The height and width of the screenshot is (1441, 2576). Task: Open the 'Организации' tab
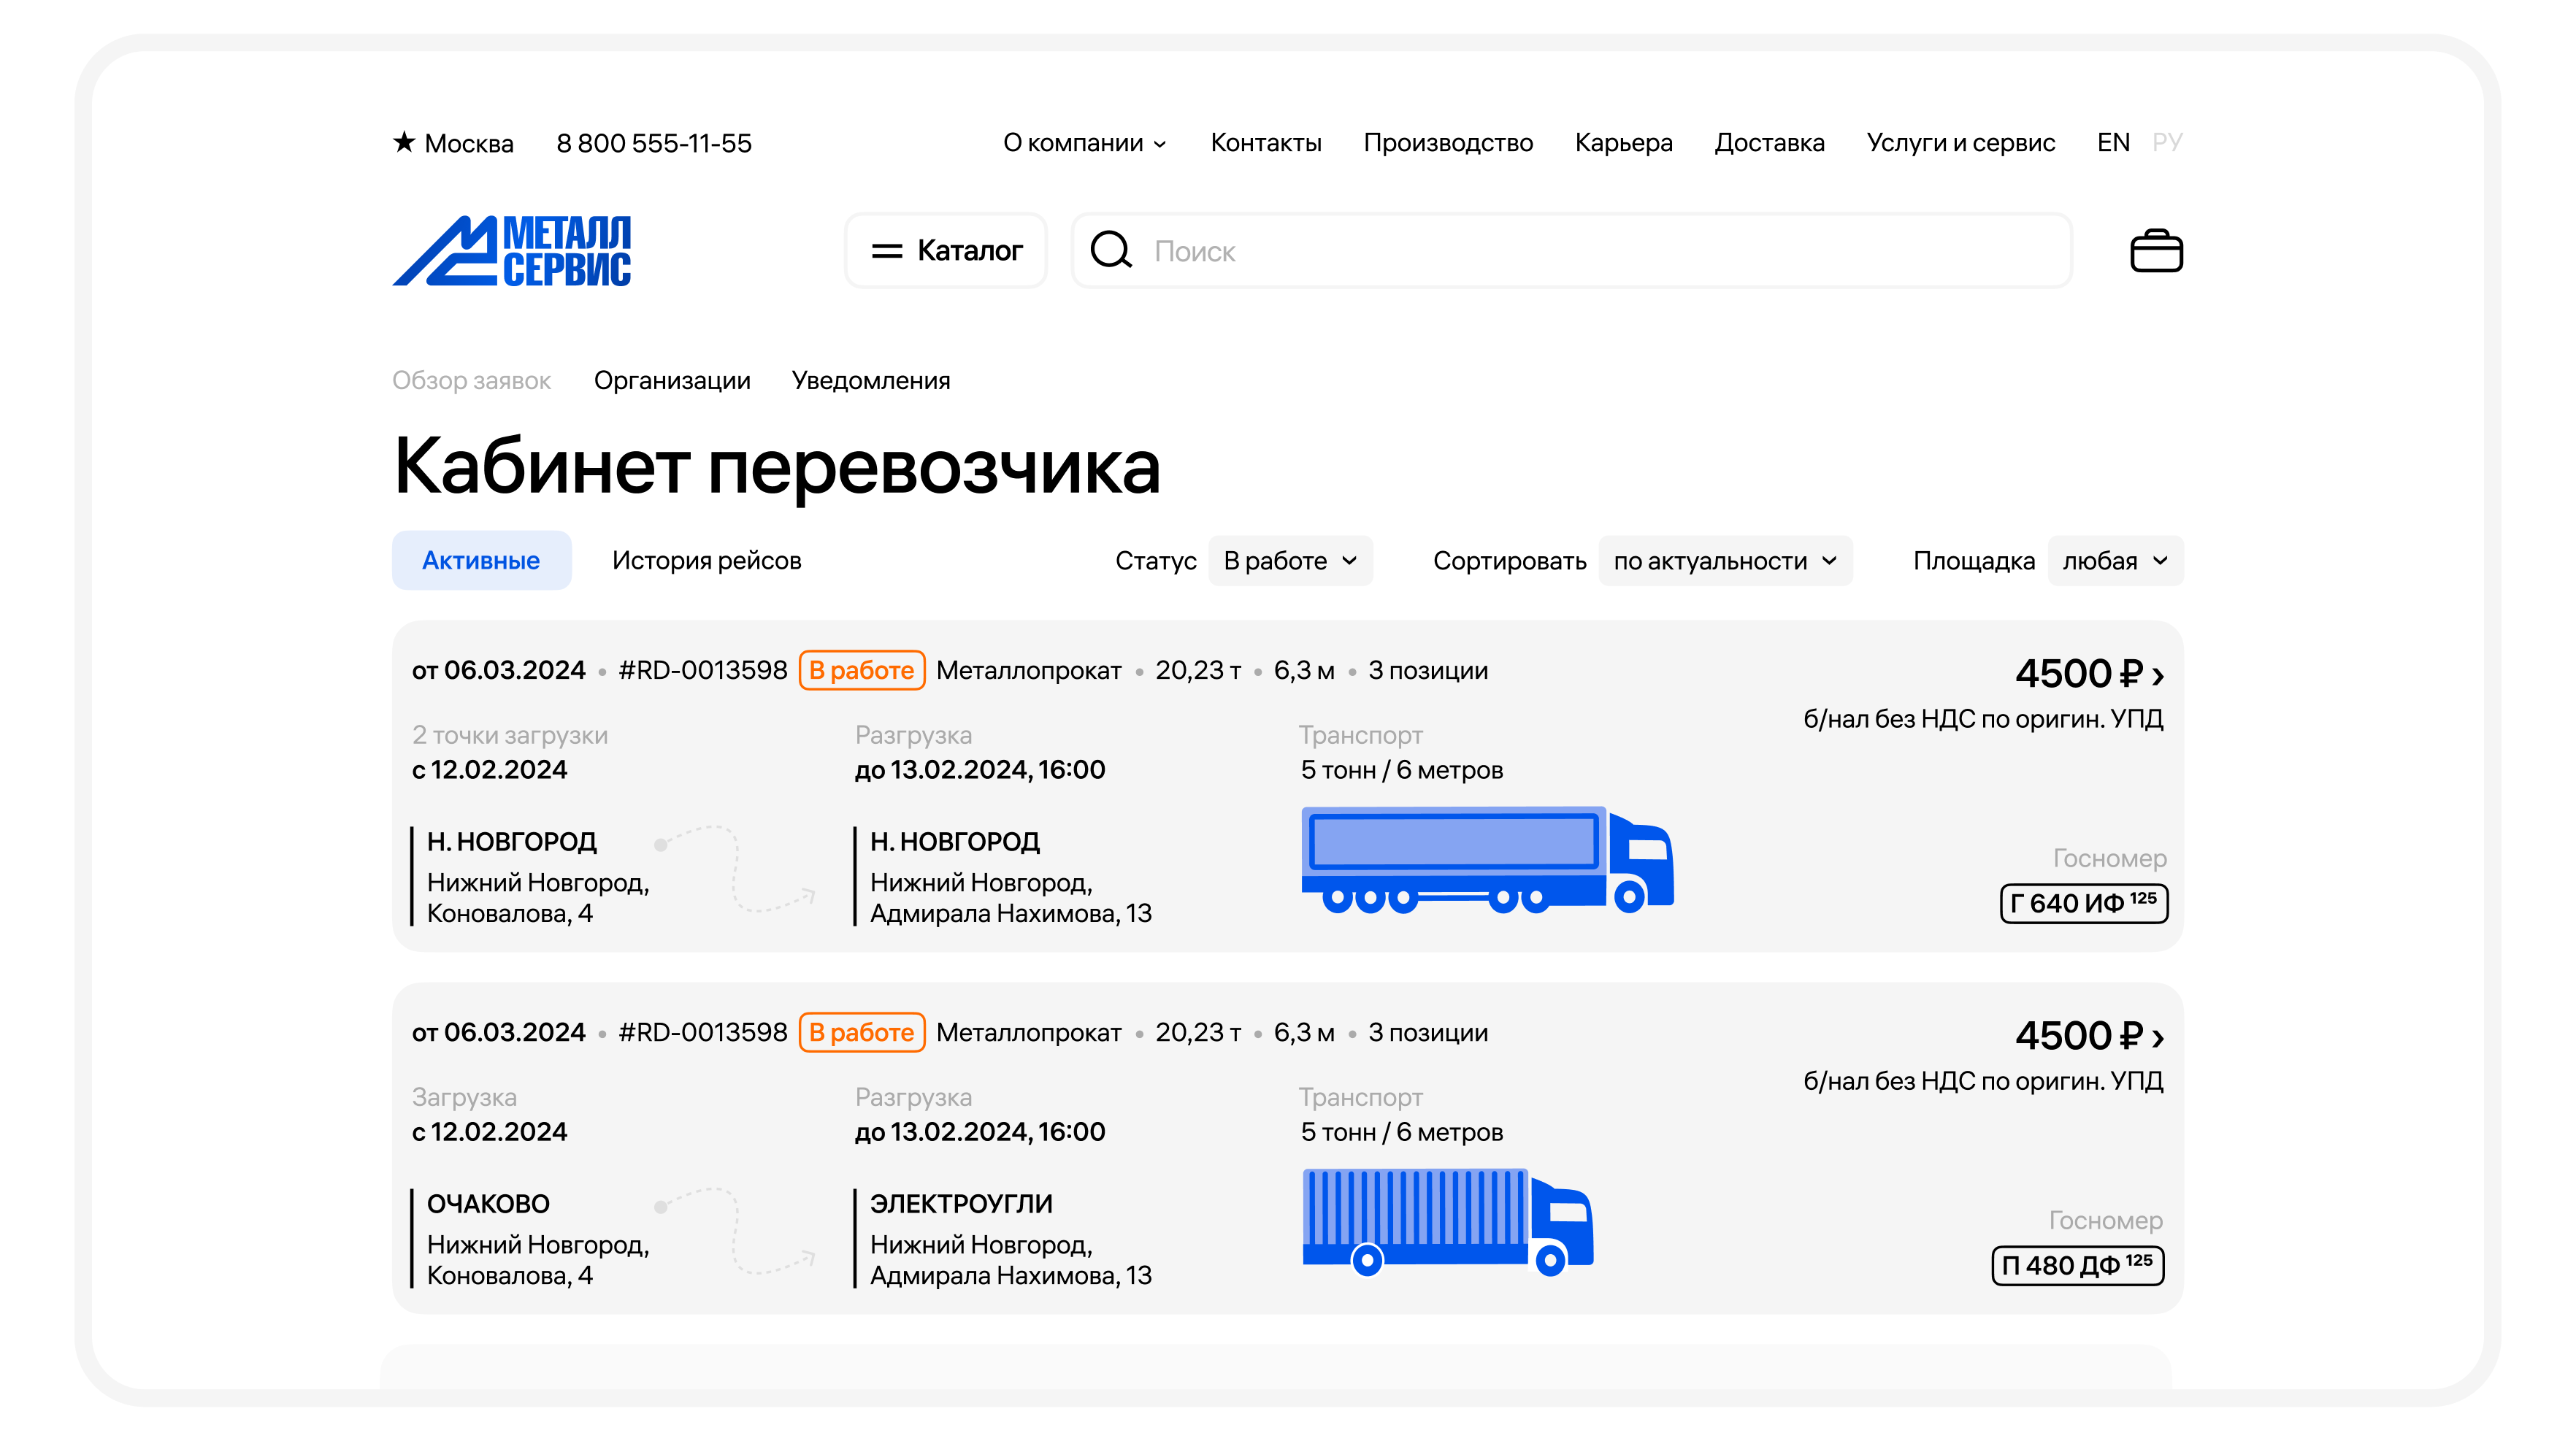pos(672,380)
